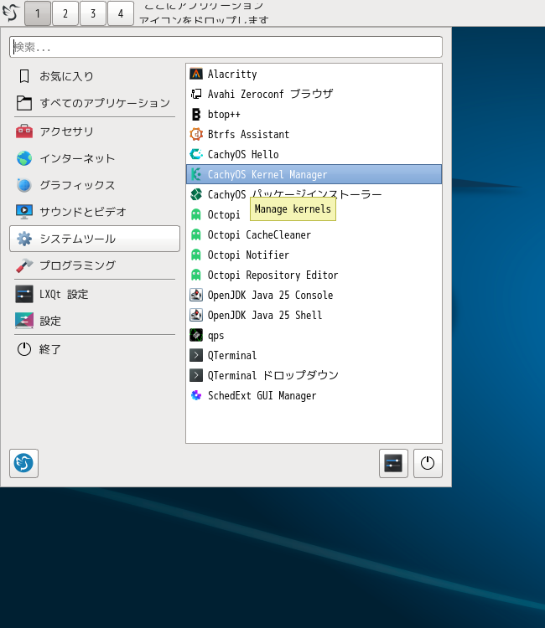The image size is (545, 628).
Task: Click OpenJDK Java 25 Shell icon
Action: click(196, 315)
